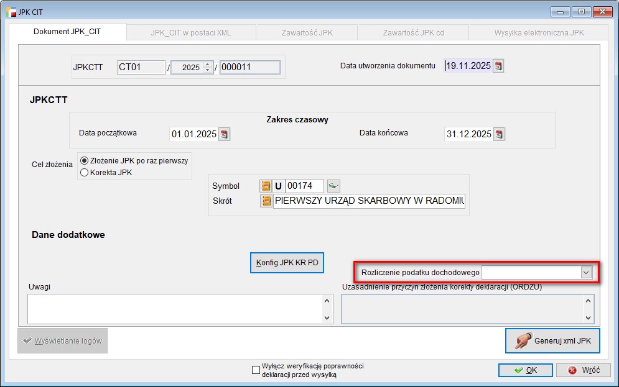
Task: Open calendar for Data utworzenia dokumentu
Action: pos(498,66)
